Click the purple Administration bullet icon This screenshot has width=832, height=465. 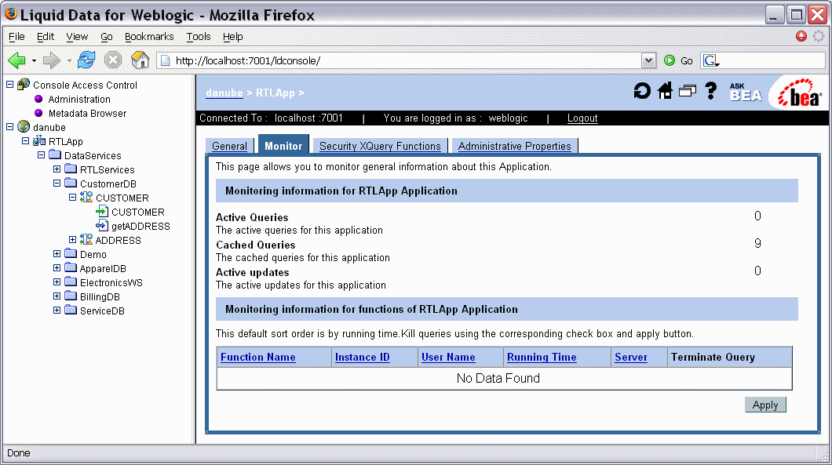pyautogui.click(x=38, y=99)
